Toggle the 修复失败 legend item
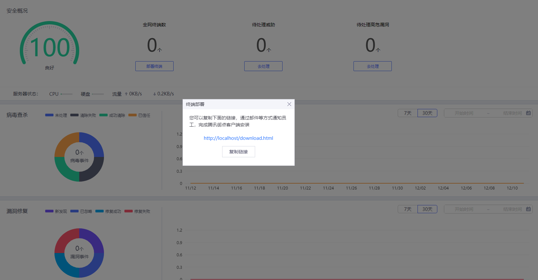Viewport: 538px width, 280px height. [137, 211]
